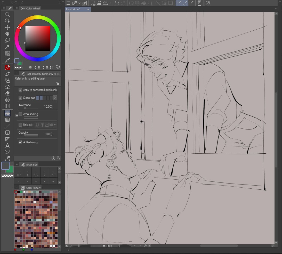Select the Operation object tool
The height and width of the screenshot is (254, 282).
pos(7,21)
